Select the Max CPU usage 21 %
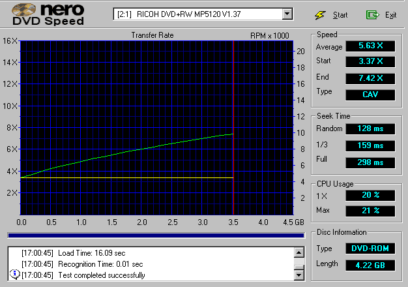 click(370, 211)
